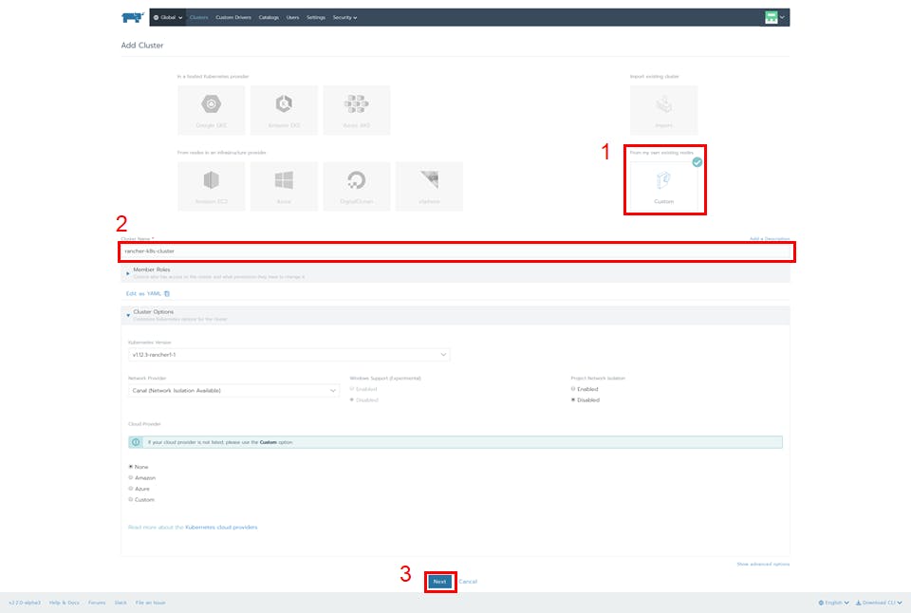The image size is (911, 613).
Task: Open the Catalogs tab
Action: (269, 17)
